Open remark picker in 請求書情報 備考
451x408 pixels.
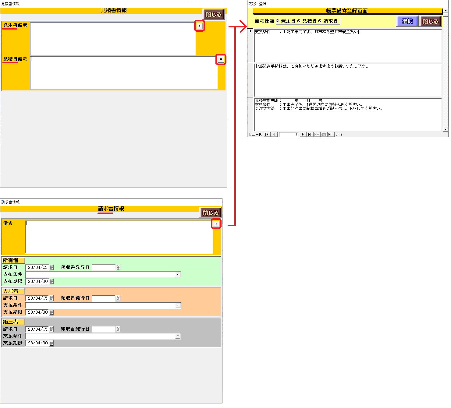click(216, 224)
